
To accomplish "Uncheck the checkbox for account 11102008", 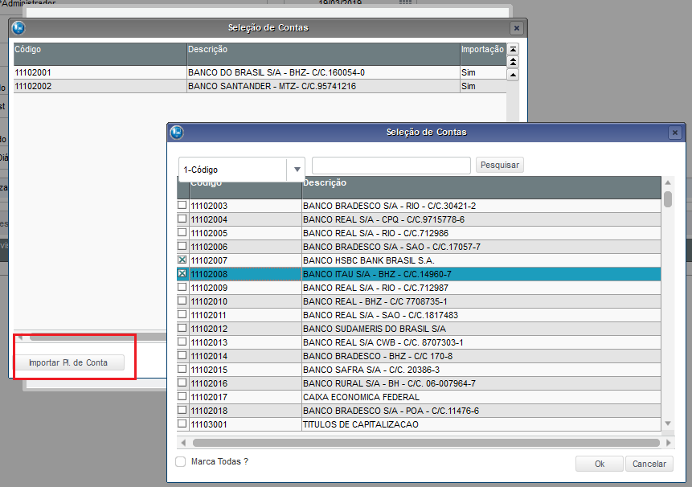I will click(x=182, y=273).
